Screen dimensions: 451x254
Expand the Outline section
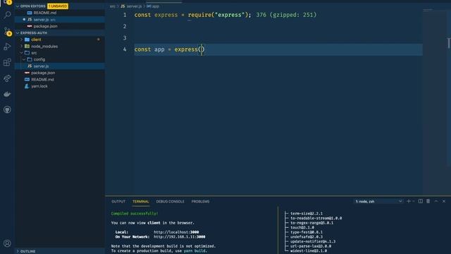[18, 251]
